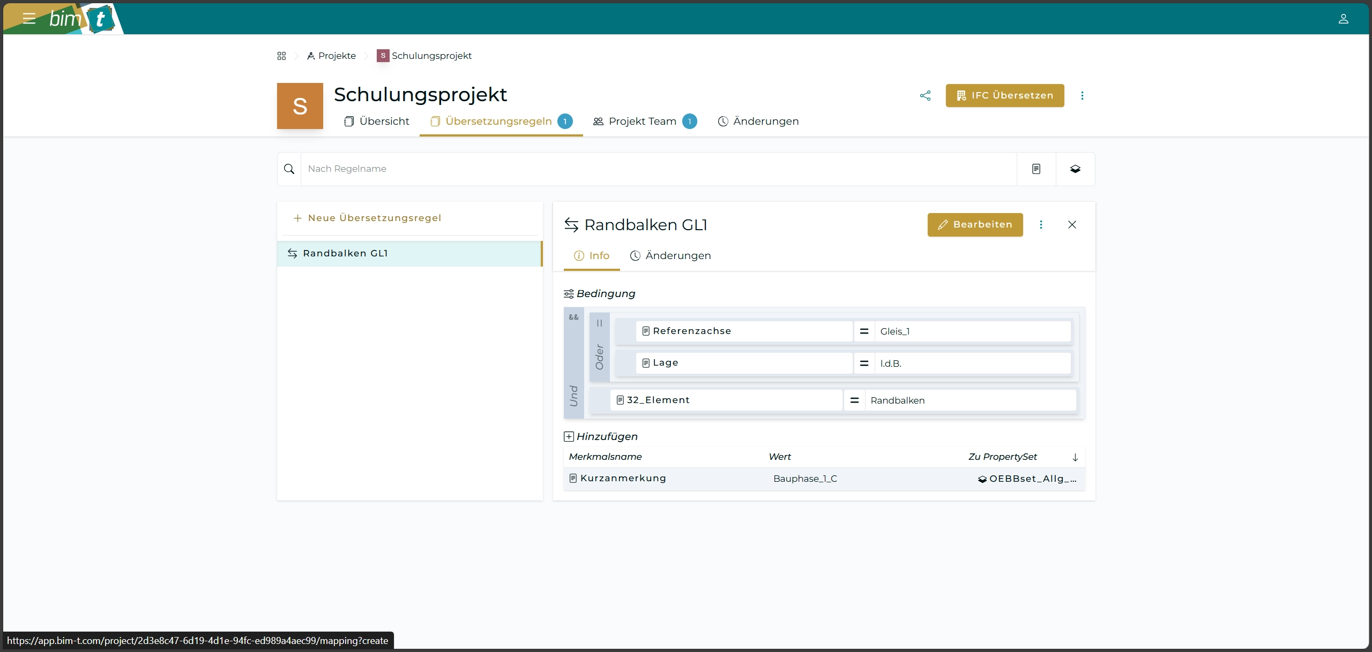Close the Randbalken GL1 rule panel
Screen dimensions: 1372x652
coord(1072,225)
